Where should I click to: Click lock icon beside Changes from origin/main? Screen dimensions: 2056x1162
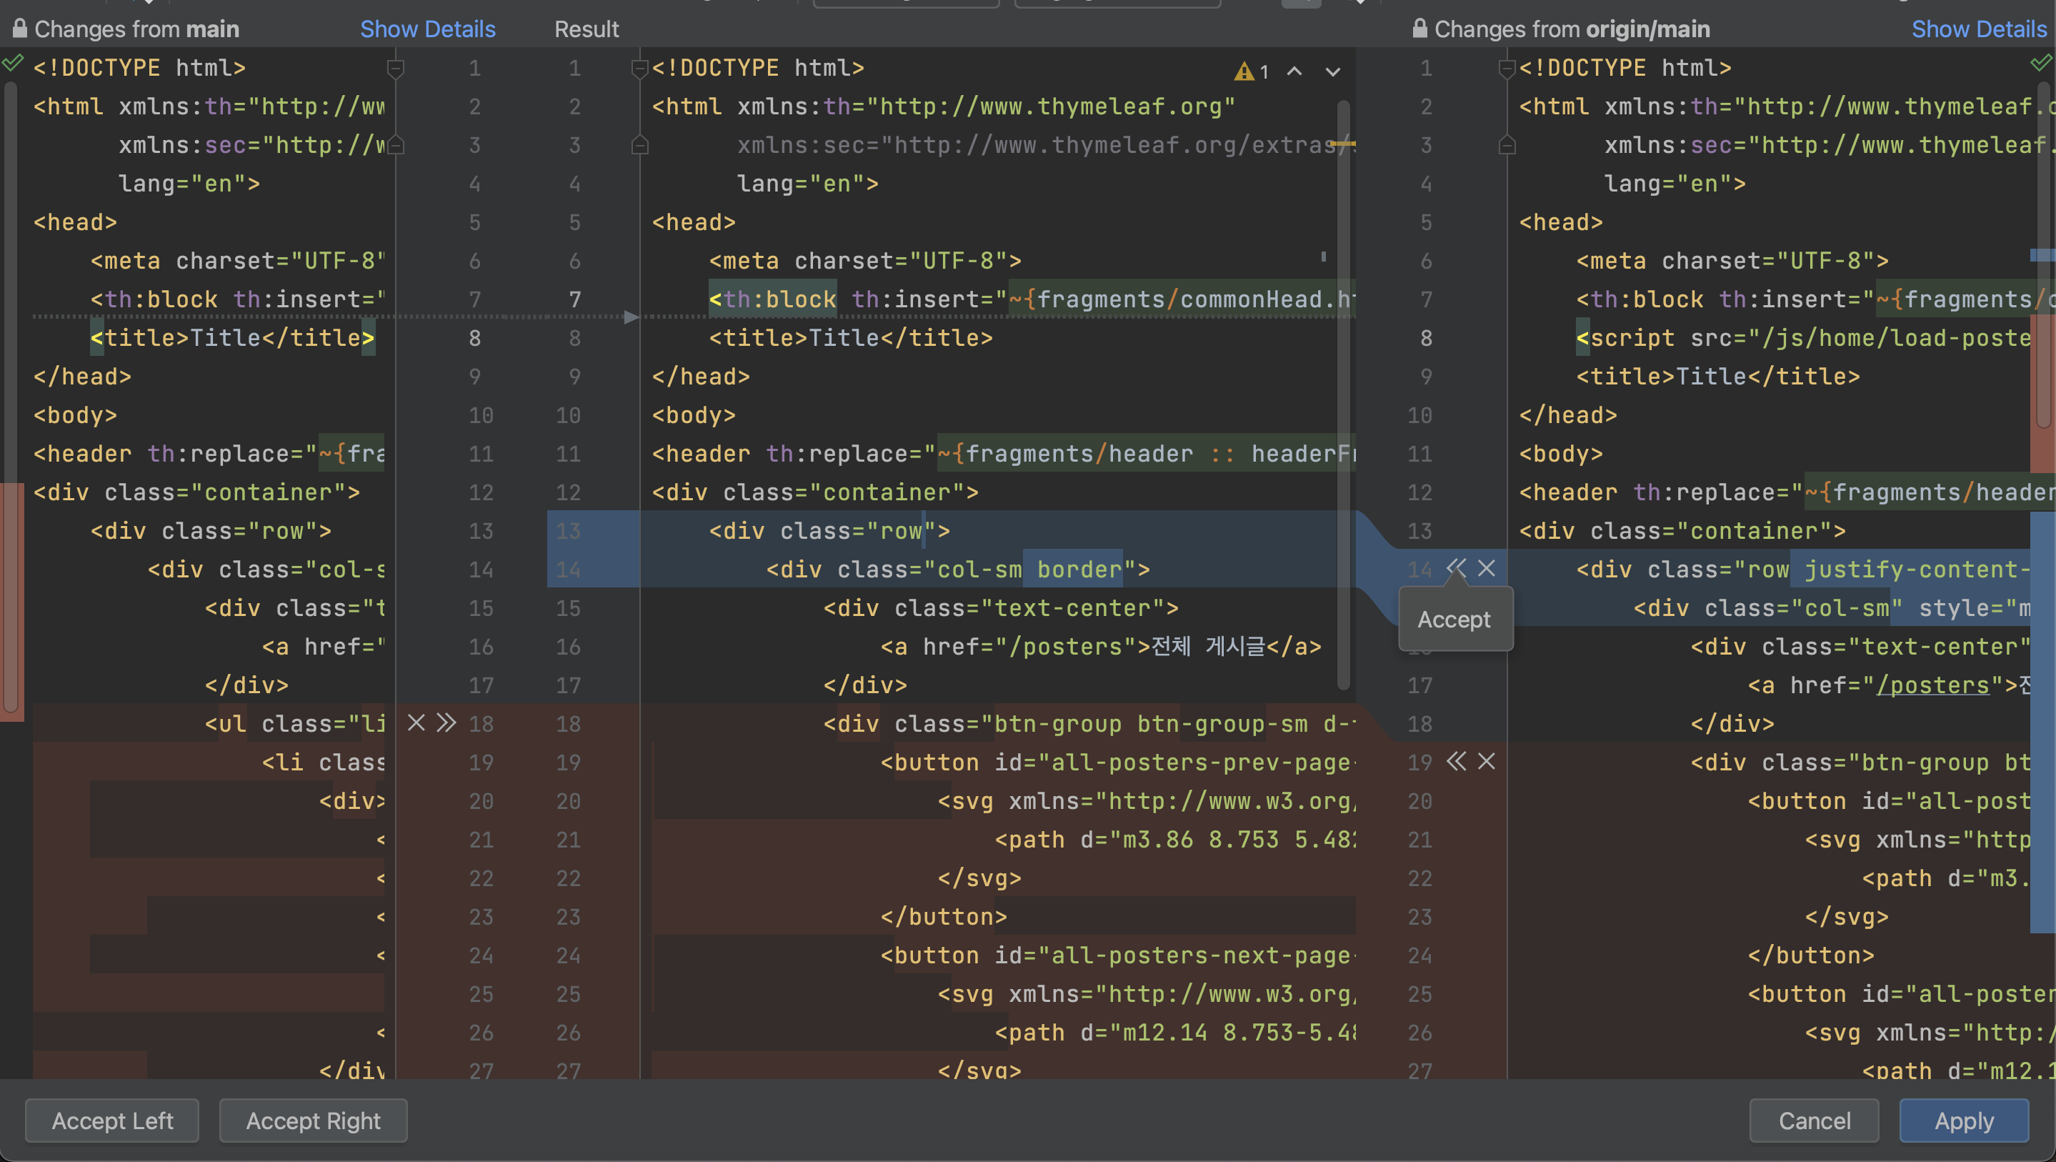1419,29
